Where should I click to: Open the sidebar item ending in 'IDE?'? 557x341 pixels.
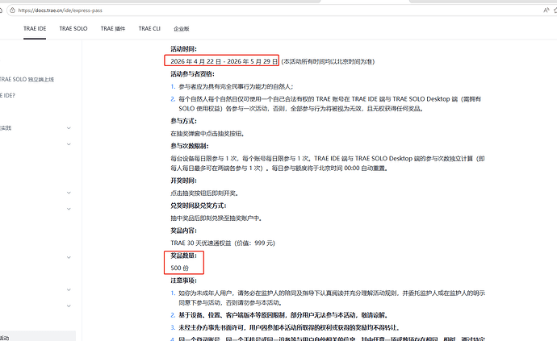click(7, 95)
